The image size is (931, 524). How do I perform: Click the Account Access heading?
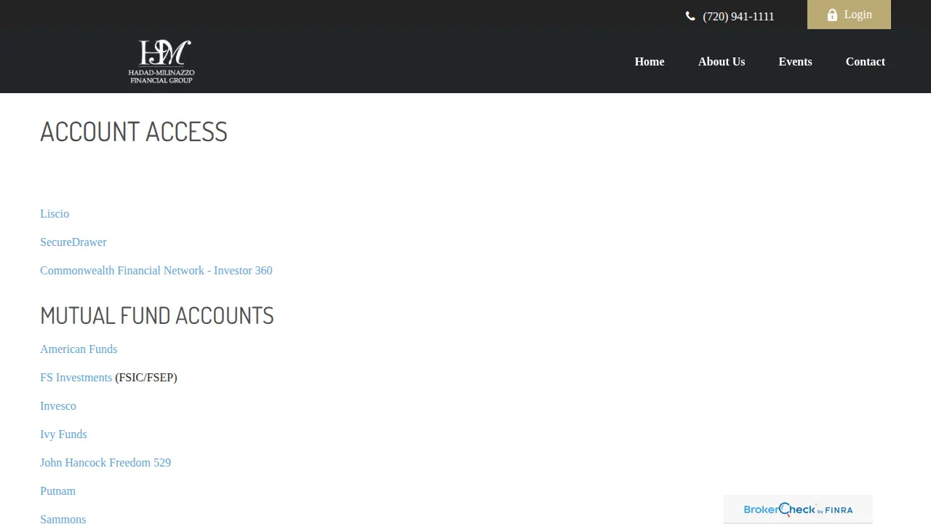tap(134, 132)
